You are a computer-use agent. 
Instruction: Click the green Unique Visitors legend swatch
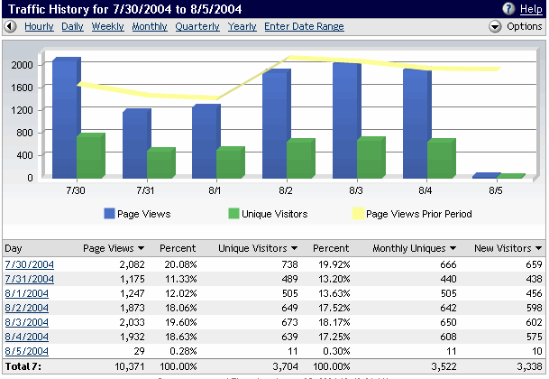(x=233, y=214)
